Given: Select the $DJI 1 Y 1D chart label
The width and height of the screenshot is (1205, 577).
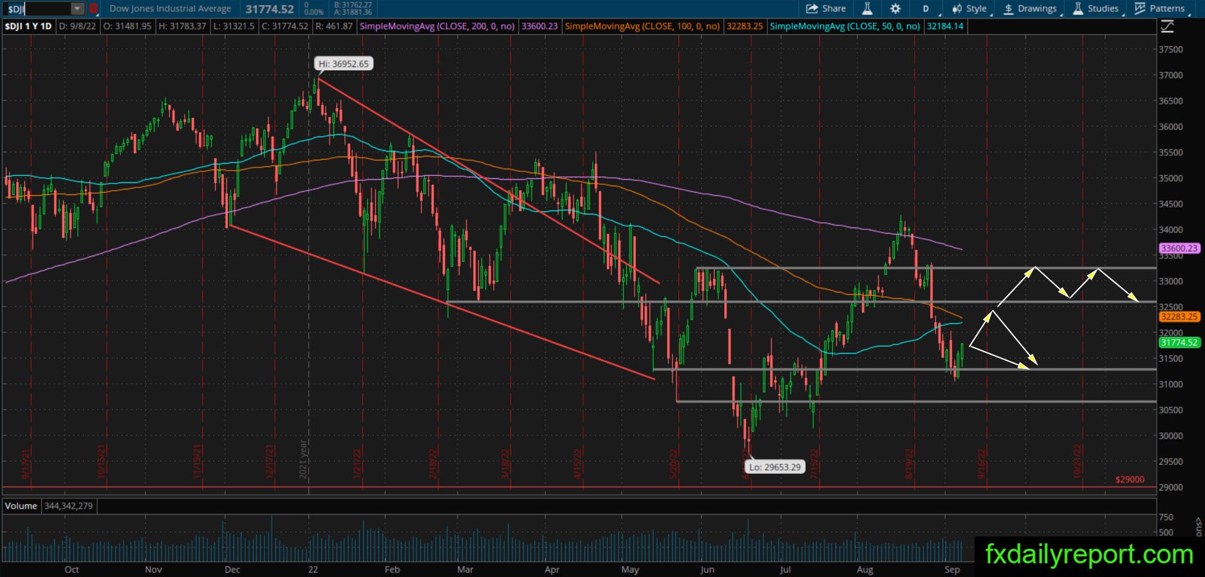Looking at the screenshot, I should click(x=28, y=26).
